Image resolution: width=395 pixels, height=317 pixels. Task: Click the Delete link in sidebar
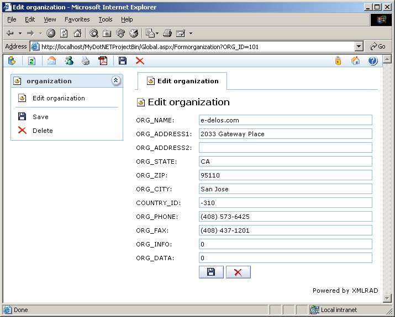tap(43, 131)
